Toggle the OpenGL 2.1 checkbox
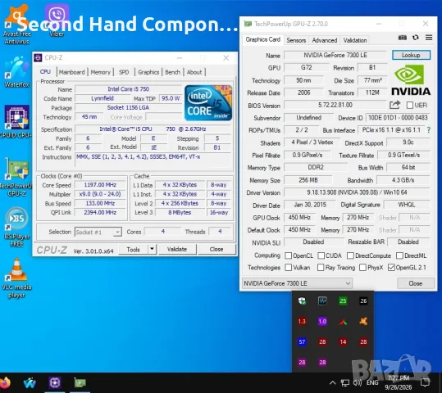This screenshot has height=393, width=442. 391,268
